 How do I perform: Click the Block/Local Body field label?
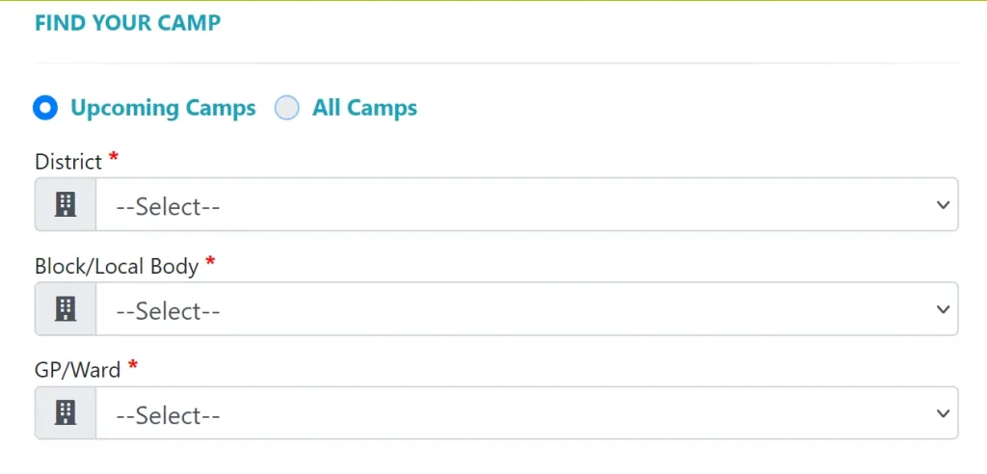tap(117, 267)
